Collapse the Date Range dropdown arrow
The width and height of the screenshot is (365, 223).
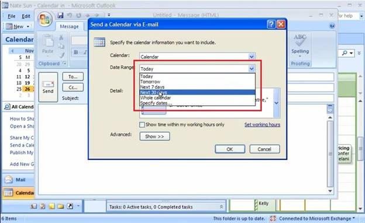pos(252,68)
